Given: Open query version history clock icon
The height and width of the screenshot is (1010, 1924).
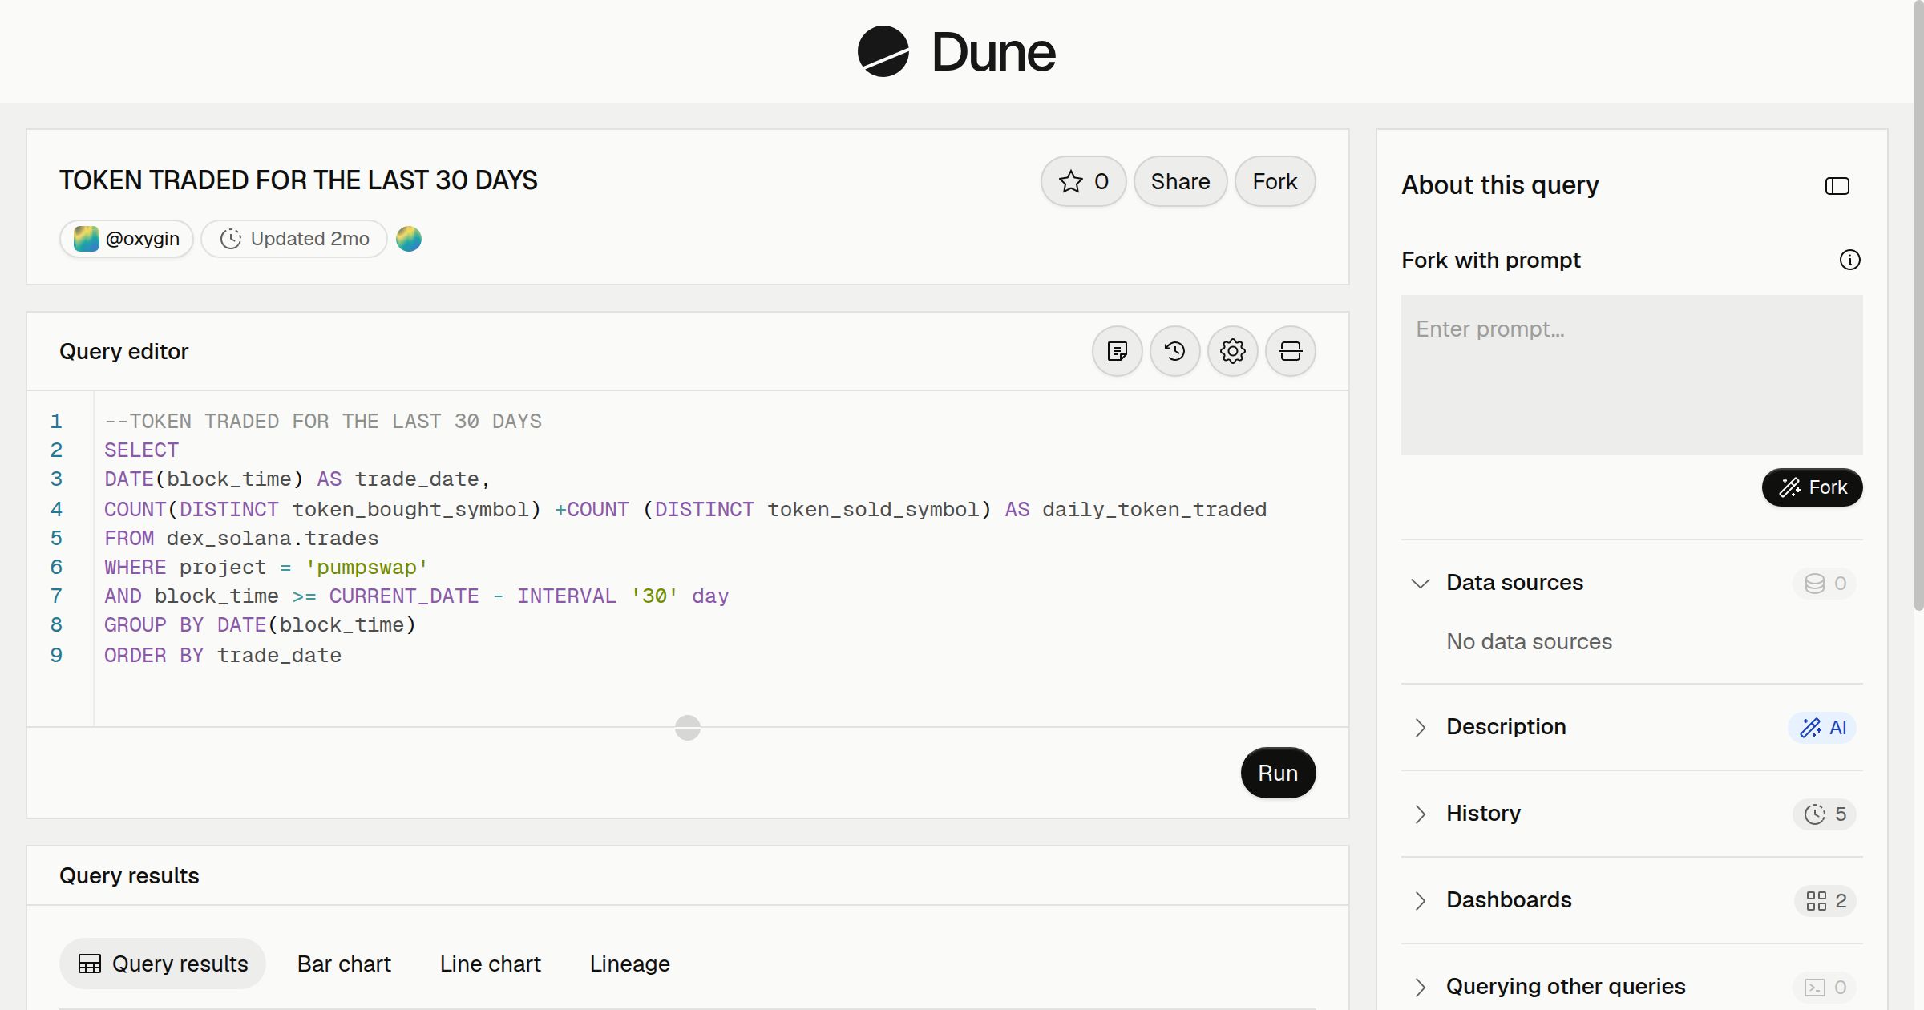Looking at the screenshot, I should click(1174, 351).
